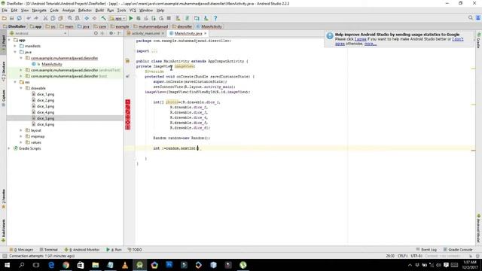482x271 pixels.
Task: Click the Debug app bug icon
Action: point(139,18)
